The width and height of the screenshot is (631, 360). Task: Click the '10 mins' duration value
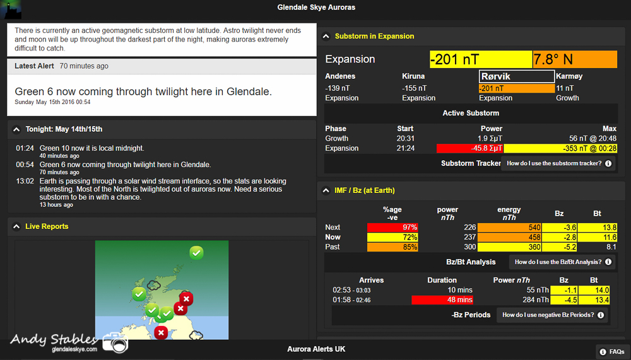(460, 290)
